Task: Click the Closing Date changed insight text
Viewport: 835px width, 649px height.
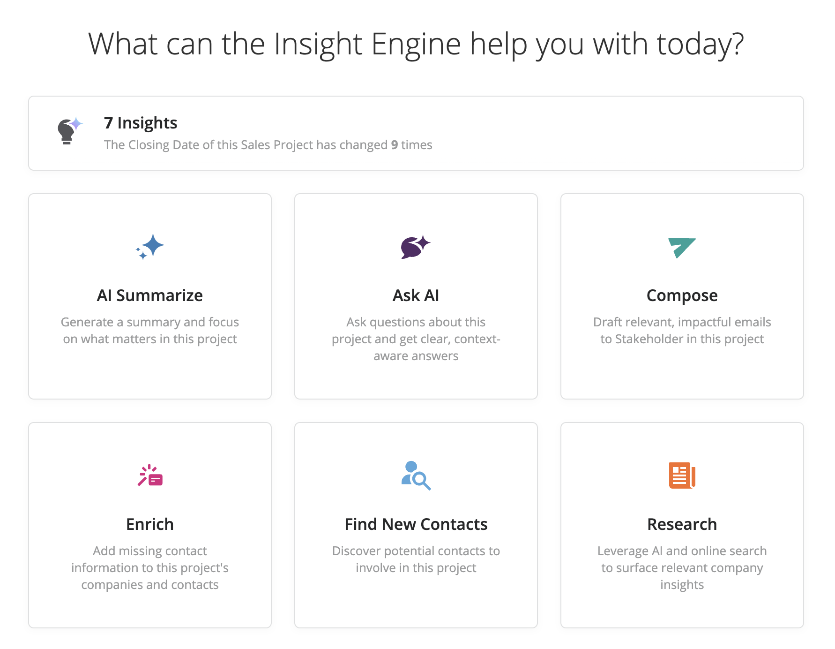Action: pos(268,145)
